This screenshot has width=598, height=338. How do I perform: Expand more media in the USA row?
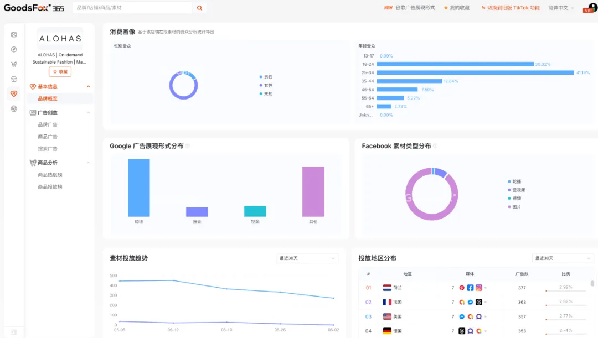click(x=486, y=316)
